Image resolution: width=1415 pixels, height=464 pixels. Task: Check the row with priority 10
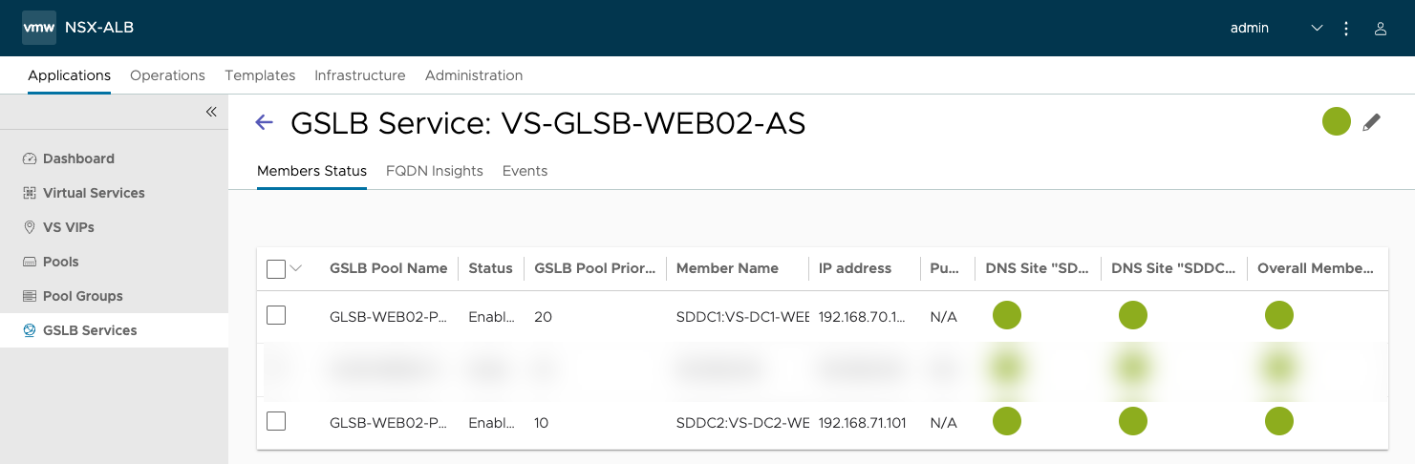276,421
